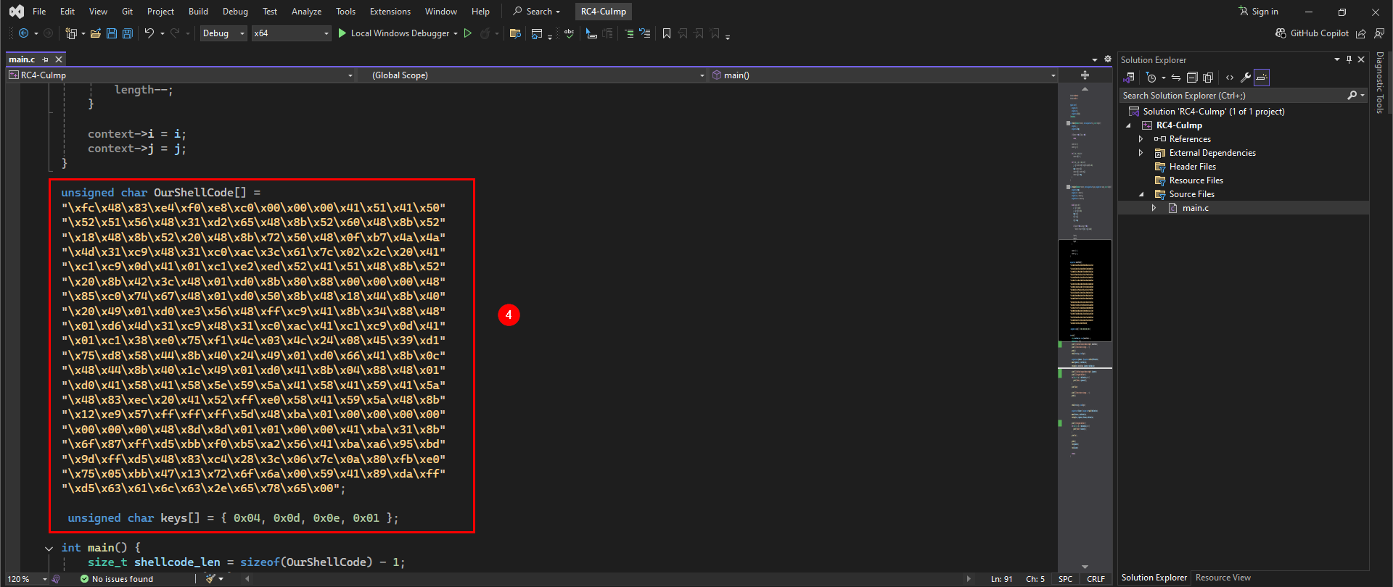Image resolution: width=1393 pixels, height=587 pixels.
Task: Click the Undo arrow icon
Action: [149, 33]
